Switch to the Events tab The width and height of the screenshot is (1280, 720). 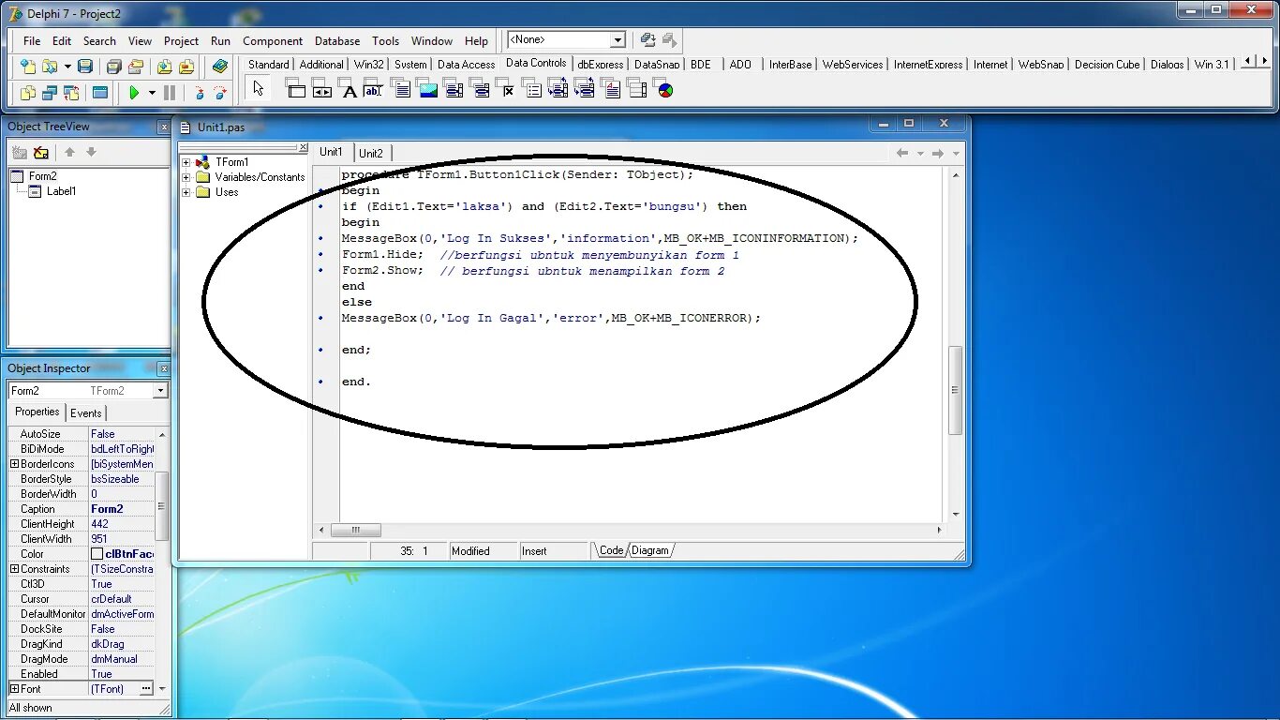click(86, 412)
